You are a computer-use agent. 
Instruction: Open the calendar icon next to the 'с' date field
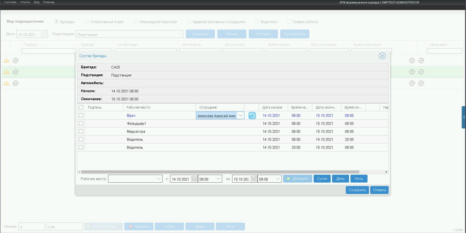coord(194,179)
